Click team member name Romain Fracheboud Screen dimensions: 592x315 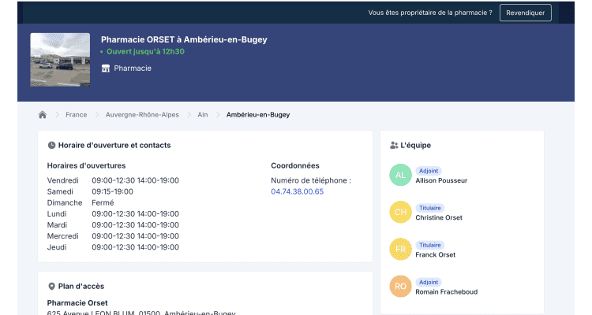coord(446,291)
